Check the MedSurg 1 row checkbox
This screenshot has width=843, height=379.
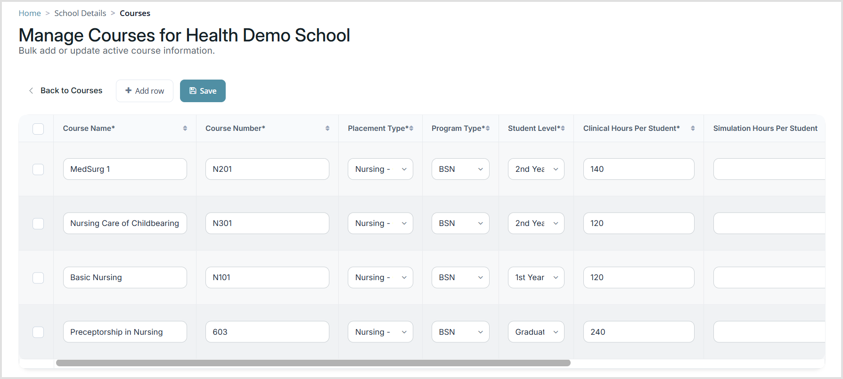[x=38, y=169]
